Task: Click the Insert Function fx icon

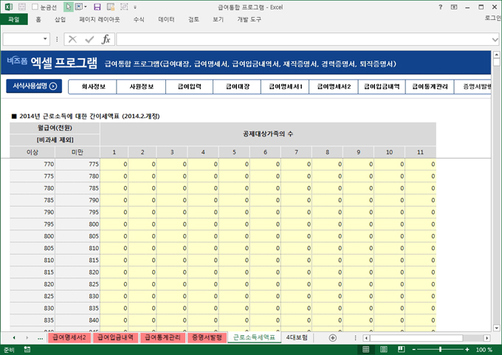Action: coord(106,39)
